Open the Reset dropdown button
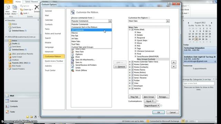Viewport: 221px width, 124px height. pos(150,101)
